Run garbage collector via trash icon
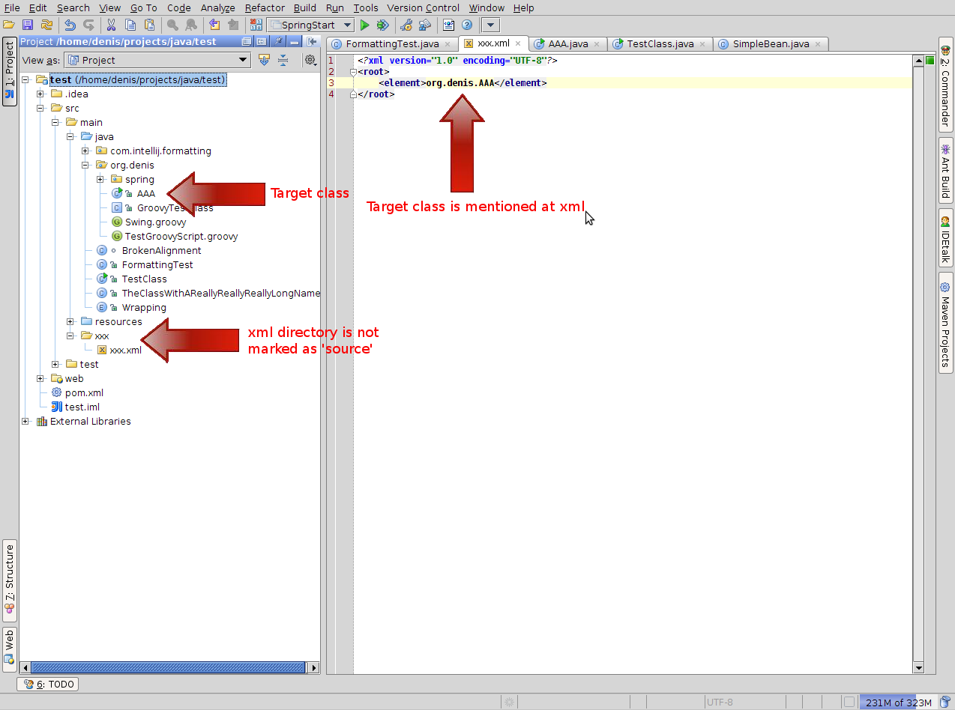The image size is (955, 710). click(x=945, y=702)
